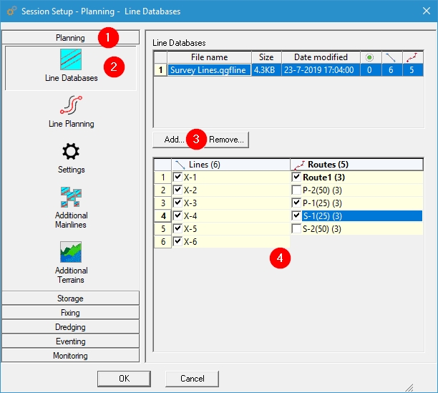Select the Additional Mainlines icon
This screenshot has width=438, height=393.
coord(70,198)
